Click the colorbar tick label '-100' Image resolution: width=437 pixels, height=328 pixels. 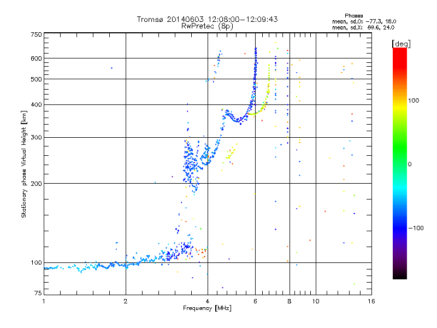point(416,228)
